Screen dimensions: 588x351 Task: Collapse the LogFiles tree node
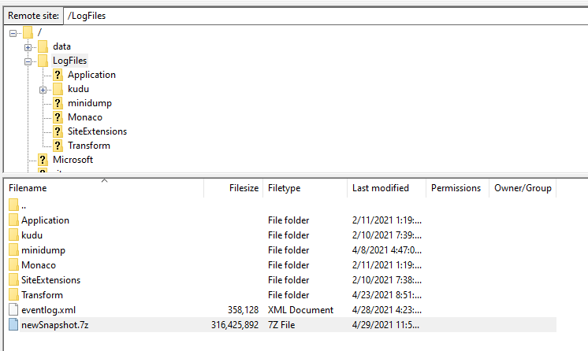(28, 61)
